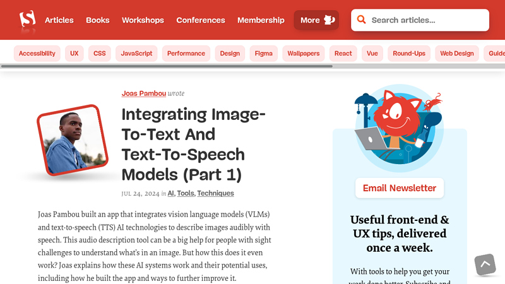The width and height of the screenshot is (505, 284).
Task: Select the Performance category tag
Action: pos(186,54)
